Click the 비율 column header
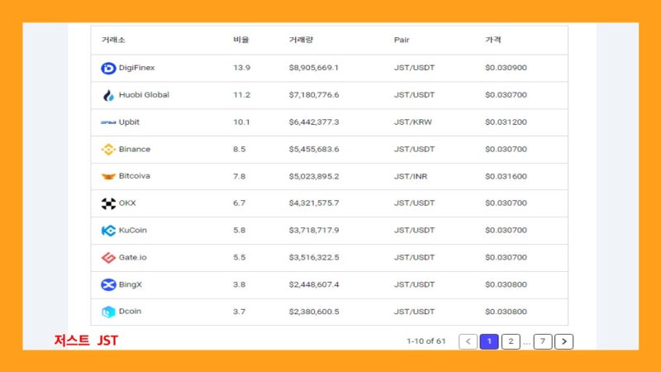The width and height of the screenshot is (661, 372). [241, 40]
